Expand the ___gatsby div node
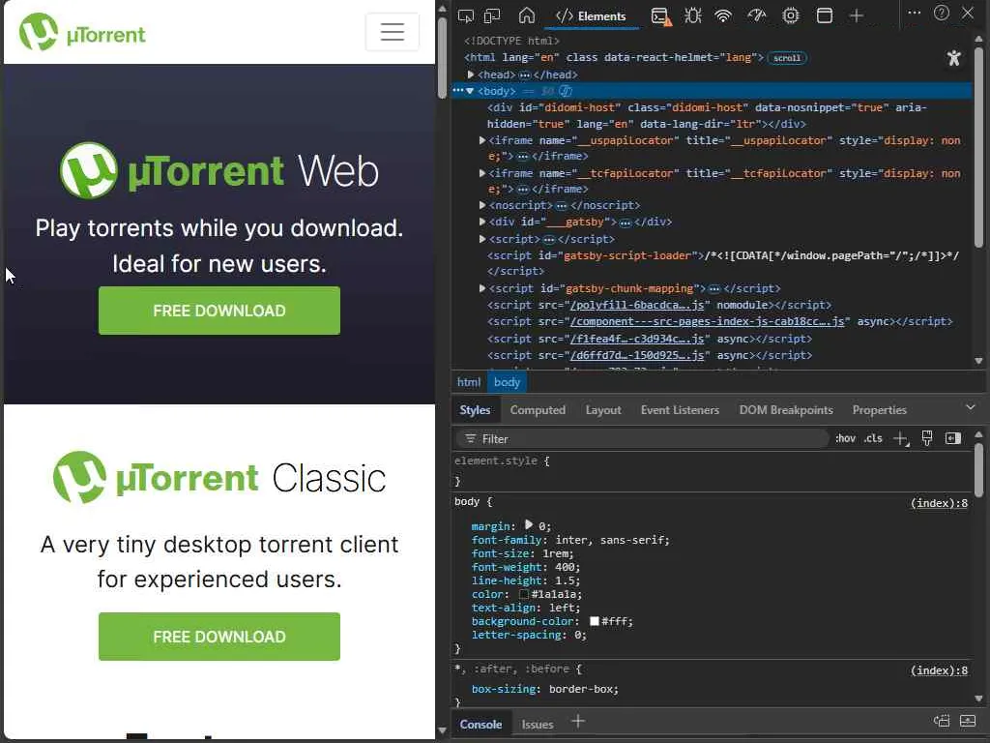Image resolution: width=990 pixels, height=743 pixels. point(482,222)
